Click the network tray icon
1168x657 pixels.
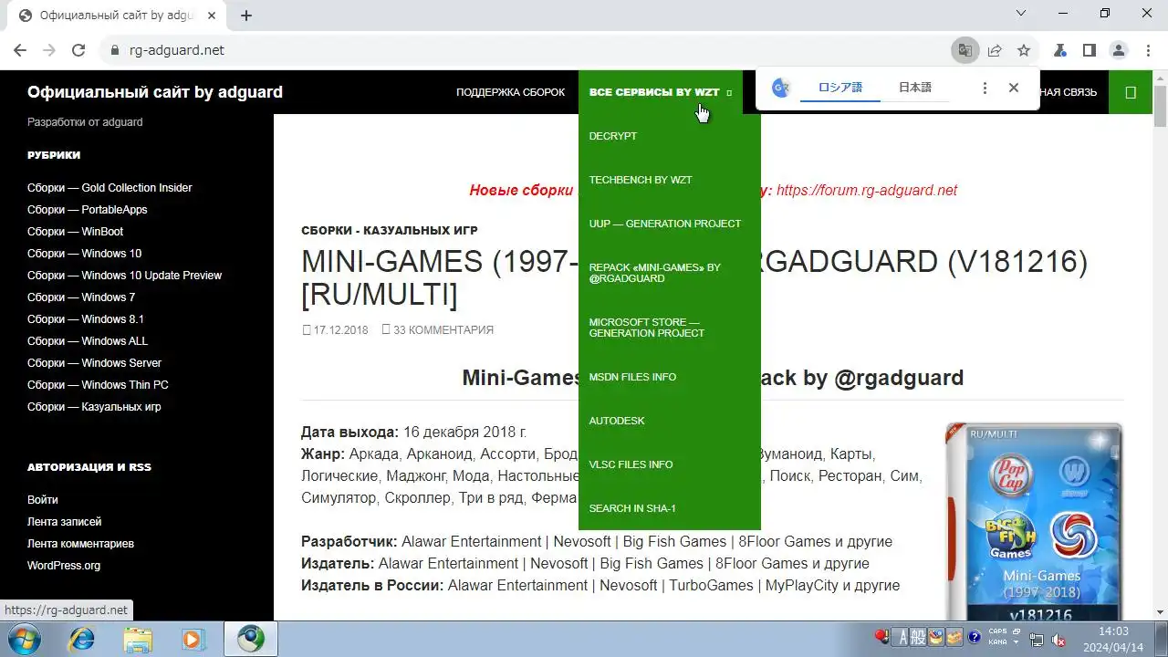(x=1038, y=640)
